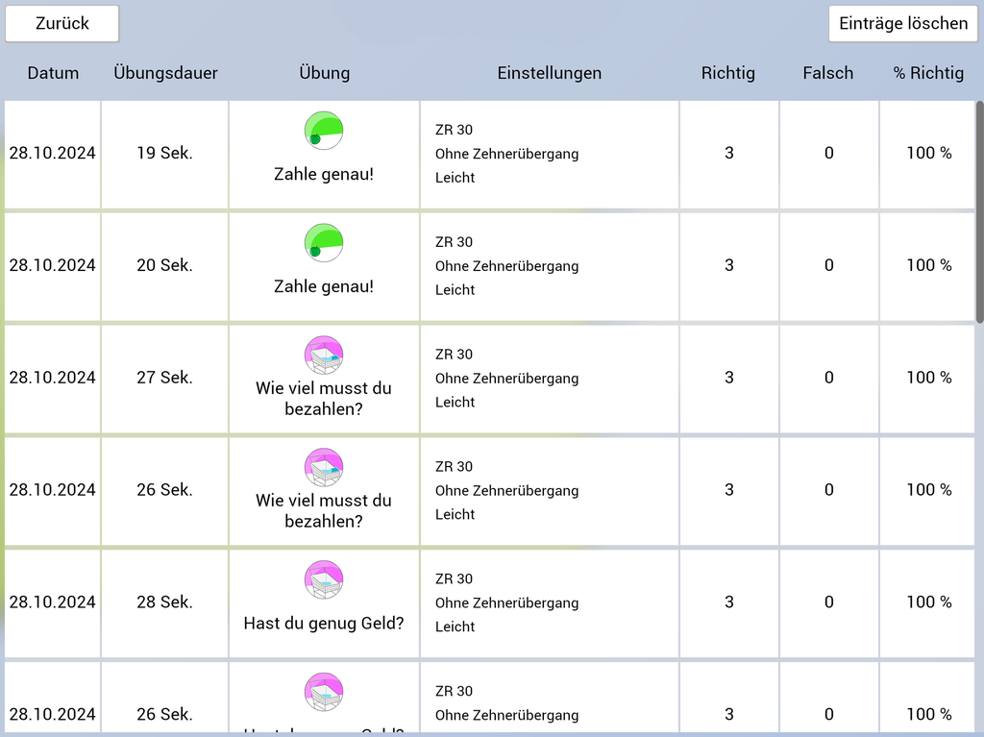
Task: Click the Zurück button
Action: click(x=62, y=24)
